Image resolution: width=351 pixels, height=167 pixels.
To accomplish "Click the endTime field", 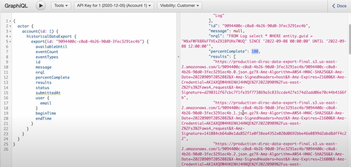I will click(43, 118).
